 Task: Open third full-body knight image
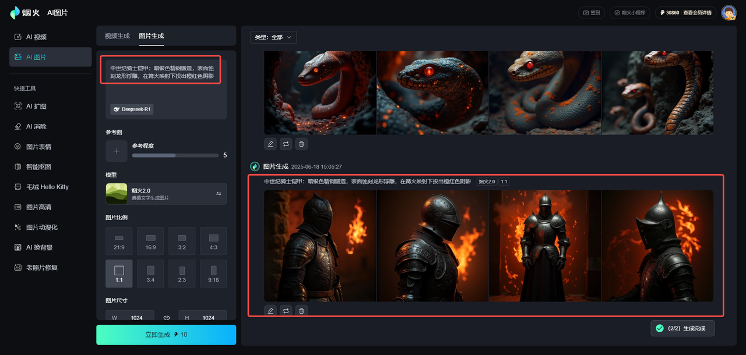545,246
